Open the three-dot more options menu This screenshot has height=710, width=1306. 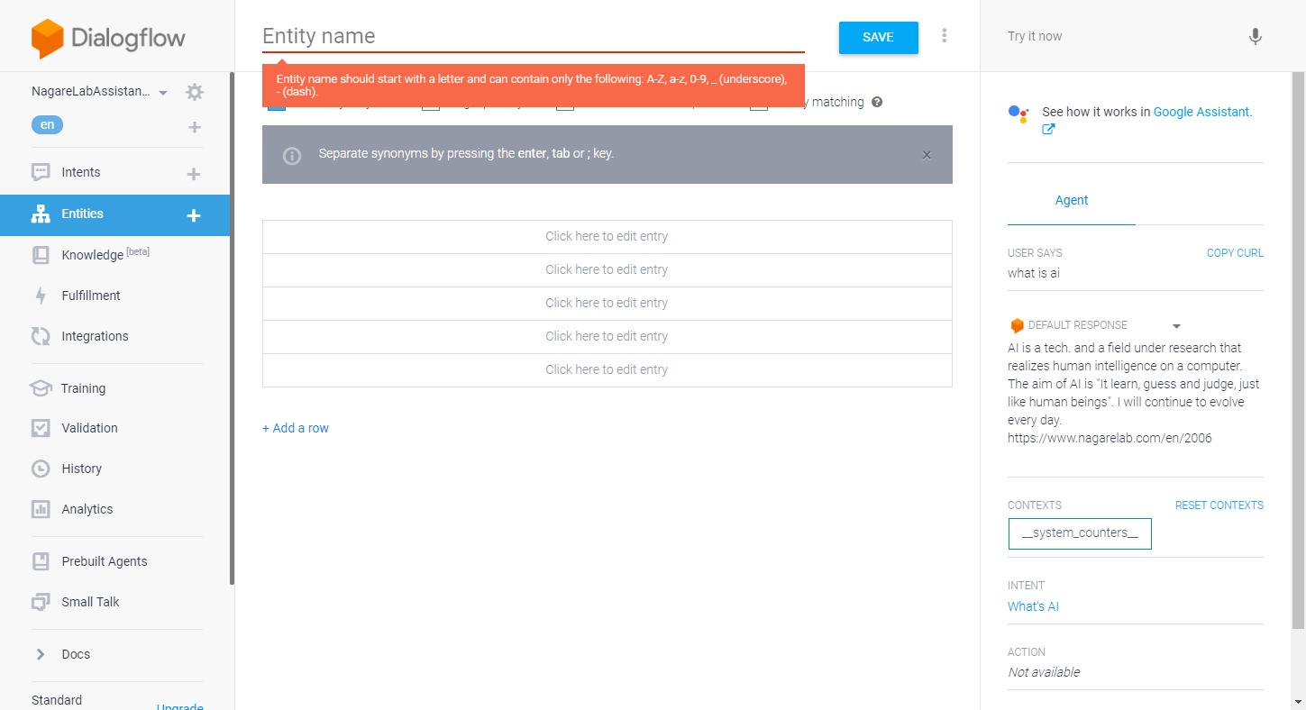coord(944,36)
